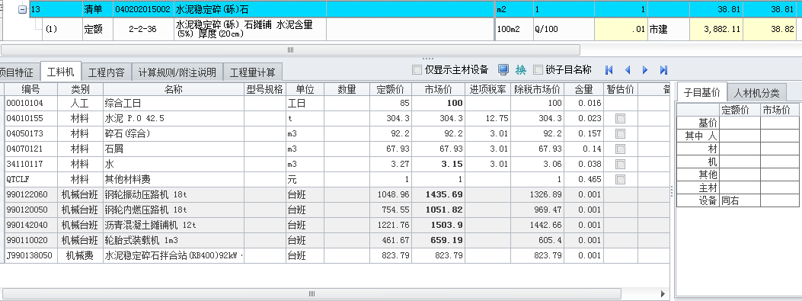Click the 除税市场价 value 1326.89
Screen dimensions: 802x301
point(537,194)
